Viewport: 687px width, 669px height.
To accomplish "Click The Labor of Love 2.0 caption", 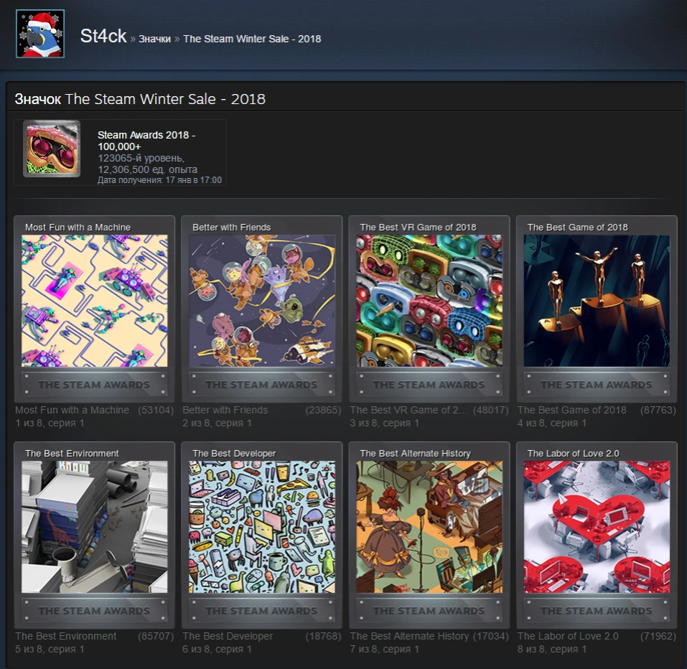I will click(x=568, y=636).
